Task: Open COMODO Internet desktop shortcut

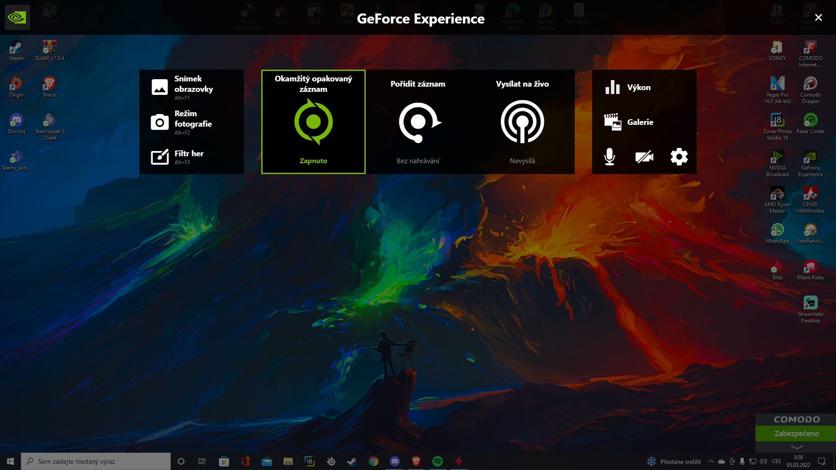Action: [x=810, y=54]
